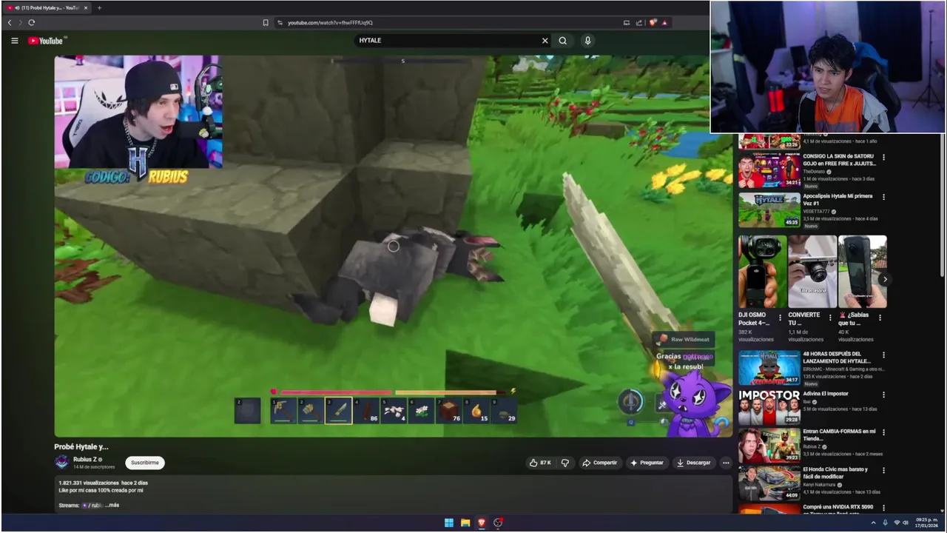Open options for 48 HORAS DESPUÉS video
This screenshot has width=947, height=533.
[883, 355]
